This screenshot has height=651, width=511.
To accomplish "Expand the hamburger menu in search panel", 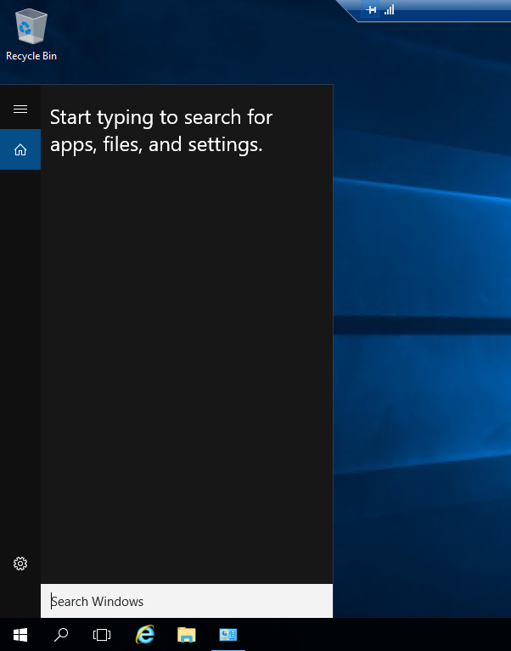I will pos(20,109).
